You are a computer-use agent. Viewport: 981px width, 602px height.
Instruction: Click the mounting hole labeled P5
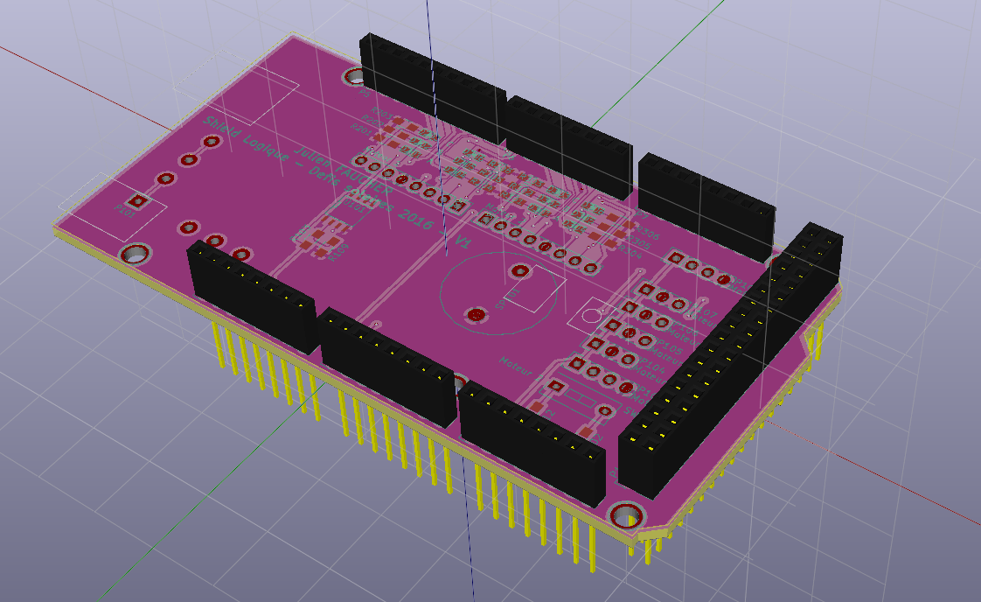point(355,77)
